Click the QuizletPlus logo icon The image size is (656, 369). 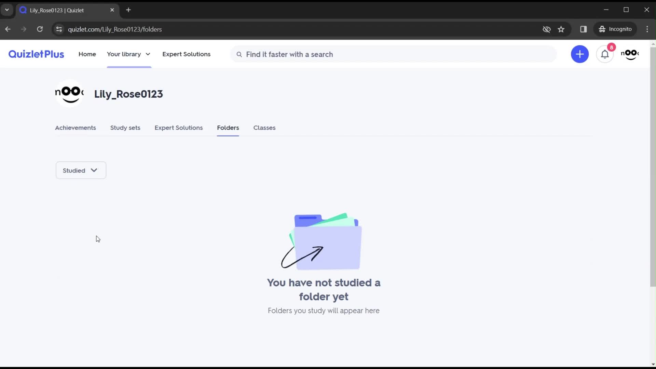click(36, 54)
